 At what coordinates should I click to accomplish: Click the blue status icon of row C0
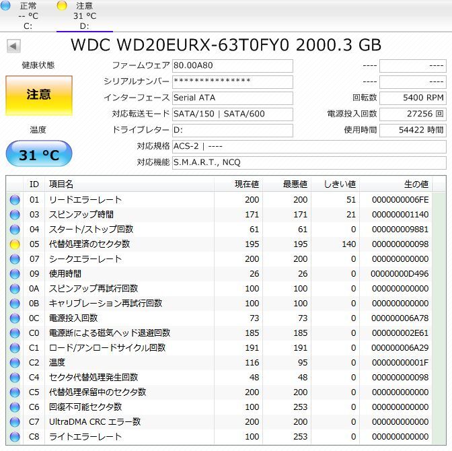tap(15, 333)
